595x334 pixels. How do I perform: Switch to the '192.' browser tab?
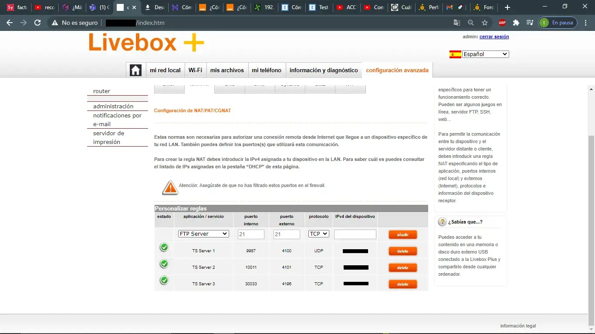click(x=264, y=7)
